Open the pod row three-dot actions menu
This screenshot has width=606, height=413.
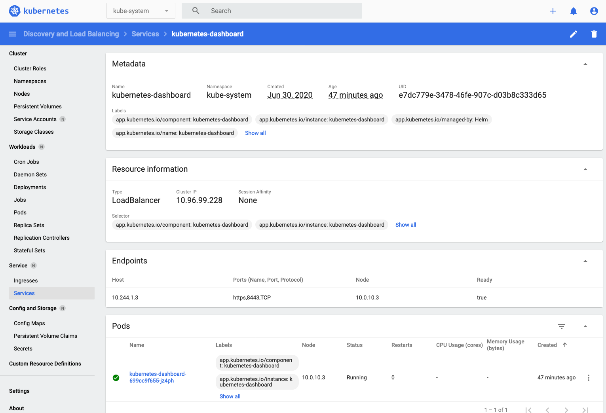(589, 378)
